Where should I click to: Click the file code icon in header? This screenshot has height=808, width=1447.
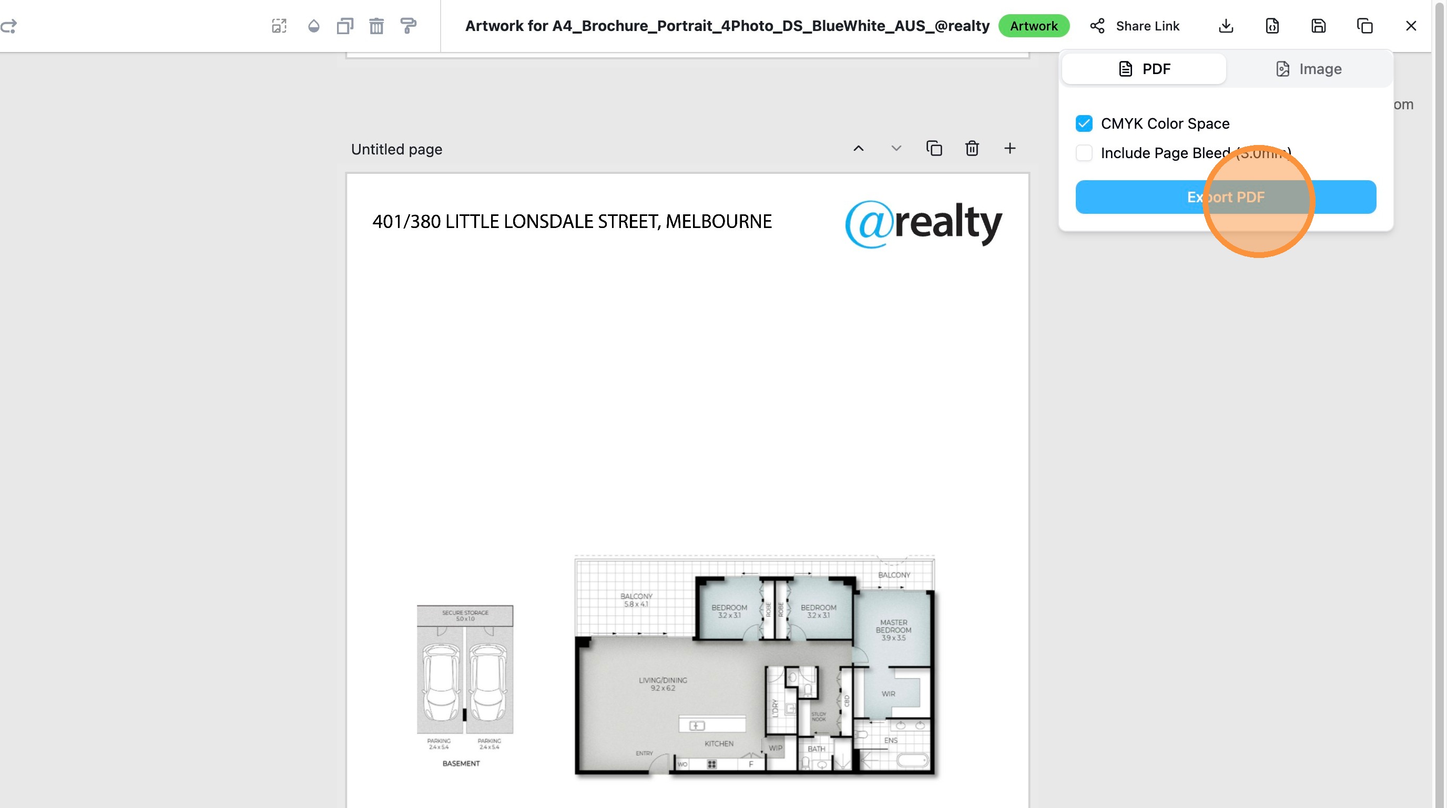click(x=1272, y=26)
